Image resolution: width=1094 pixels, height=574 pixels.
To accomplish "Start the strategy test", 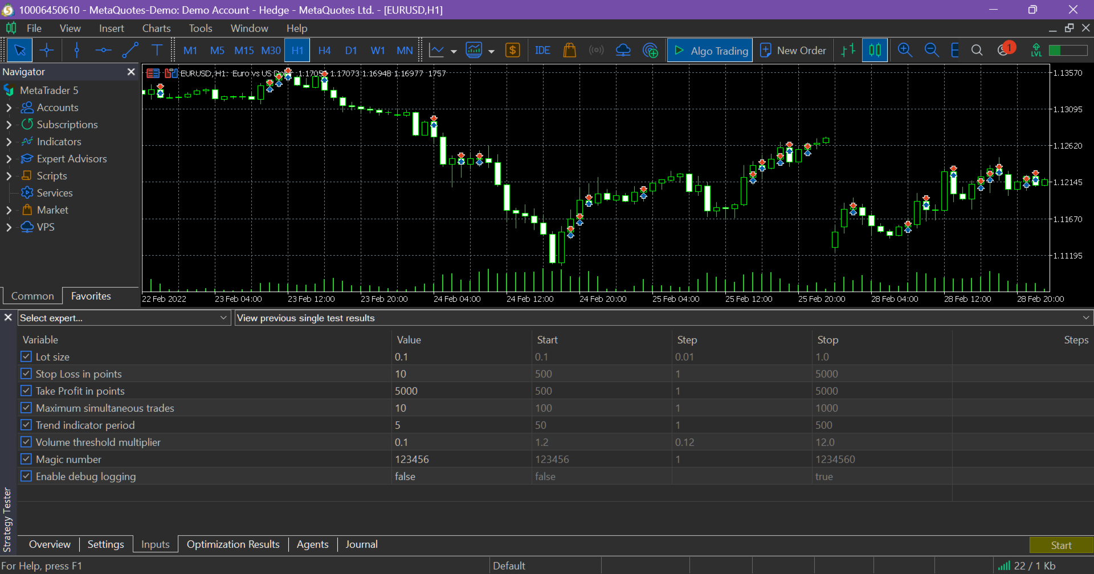I will [x=1061, y=545].
